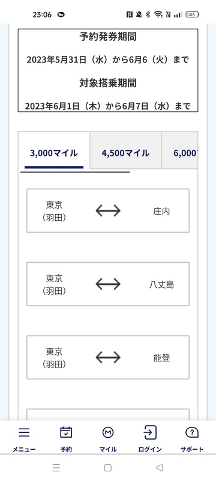Choose the 東京(羽田) ↔ 庄内 route
Screen dimensions: 216x481
tap(108, 211)
